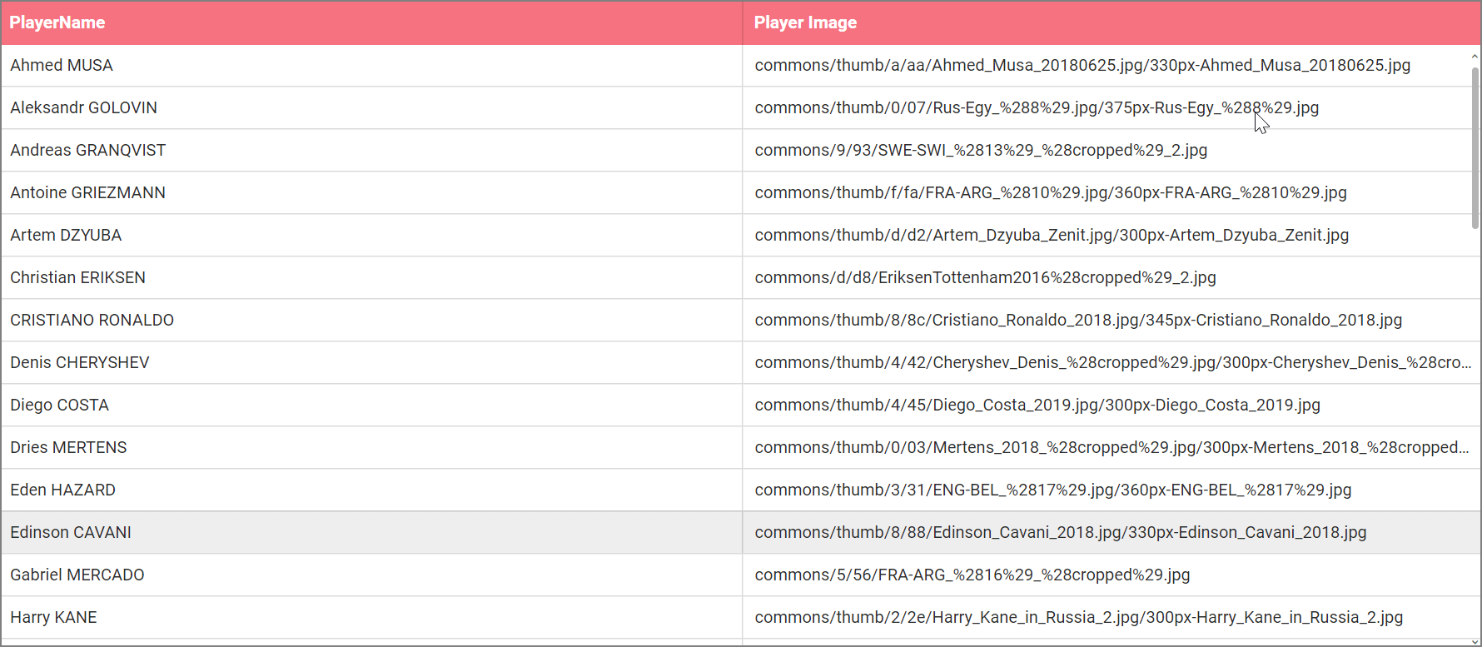1482x647 pixels.
Task: Select the Diego COSTA name cell
Action: coord(371,405)
